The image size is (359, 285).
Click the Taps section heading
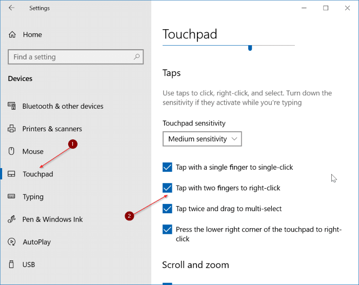coord(171,73)
